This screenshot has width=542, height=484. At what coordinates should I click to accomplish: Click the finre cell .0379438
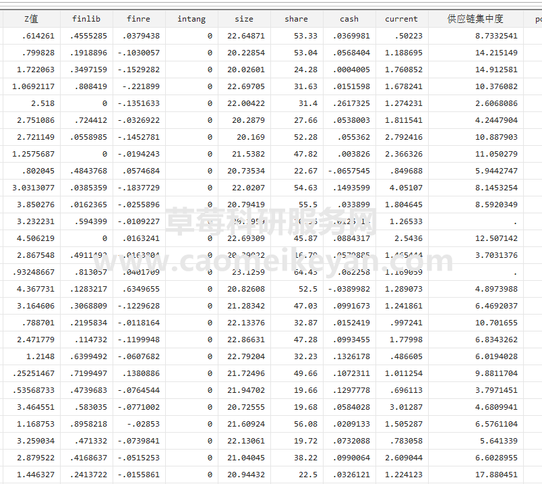tap(139, 36)
